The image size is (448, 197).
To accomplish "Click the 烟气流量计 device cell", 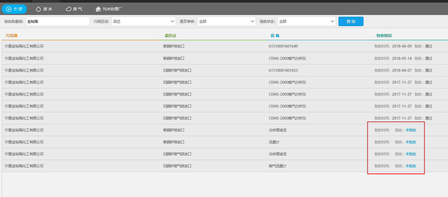I will point(278,166).
